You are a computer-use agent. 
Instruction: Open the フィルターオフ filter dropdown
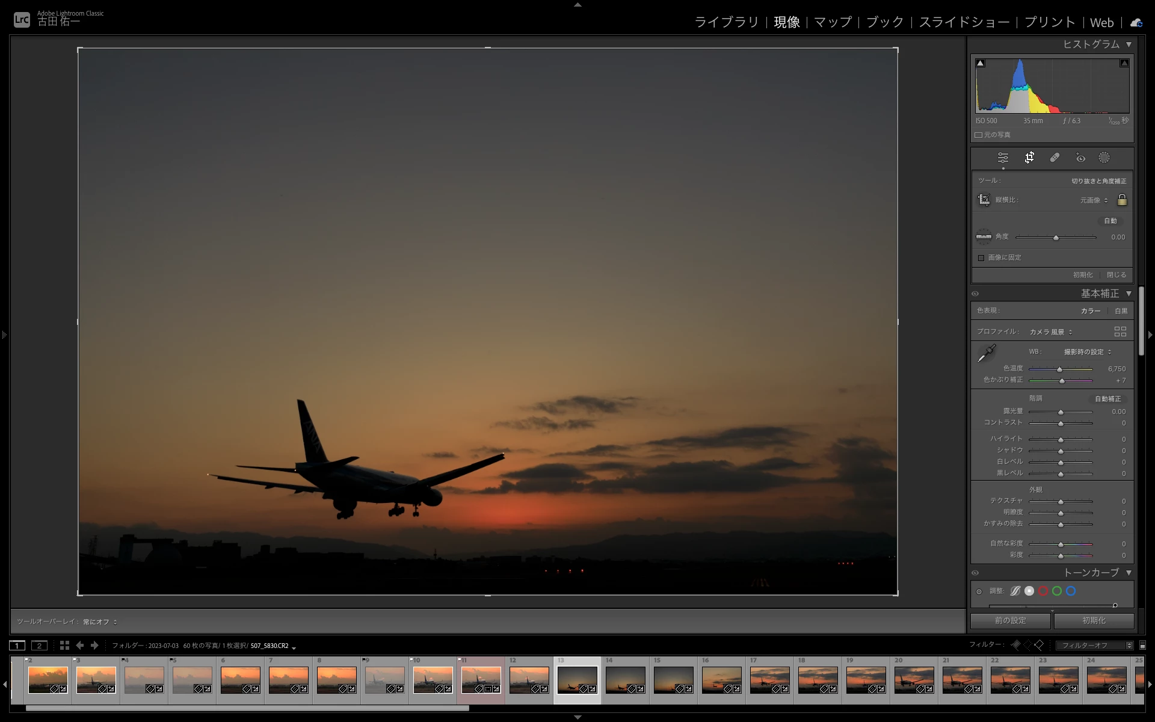click(1094, 645)
